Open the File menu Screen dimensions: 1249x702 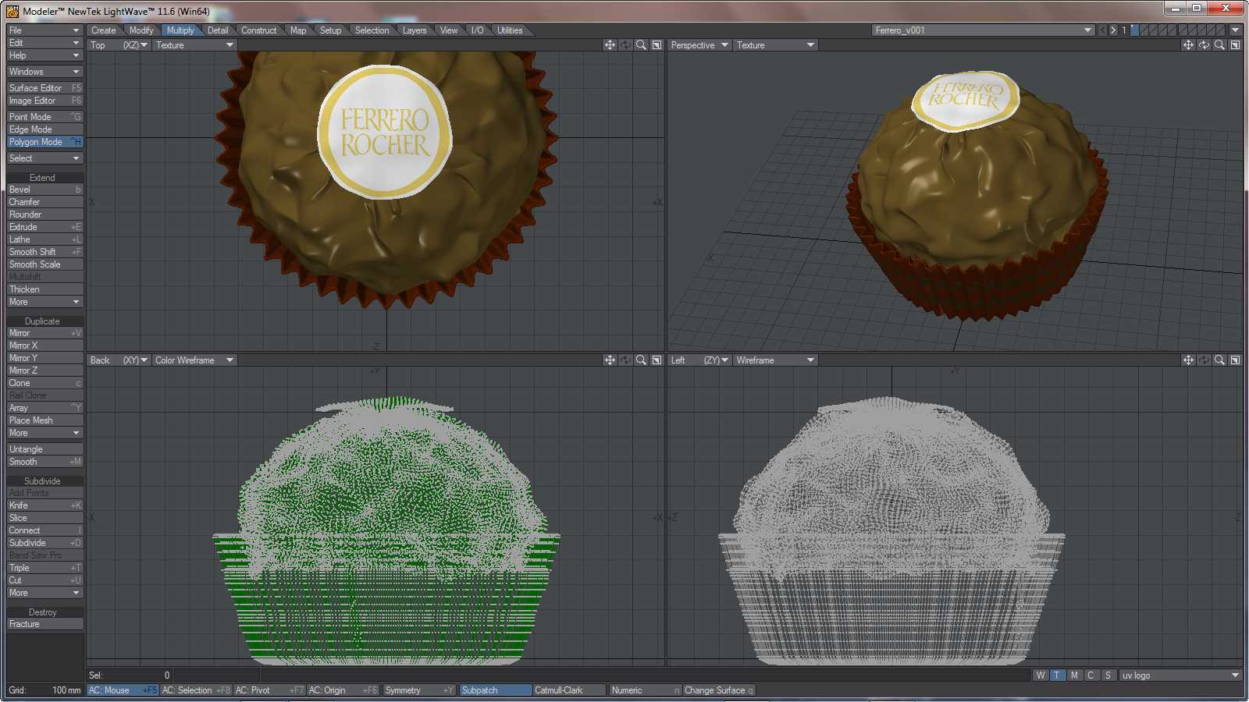click(x=44, y=30)
